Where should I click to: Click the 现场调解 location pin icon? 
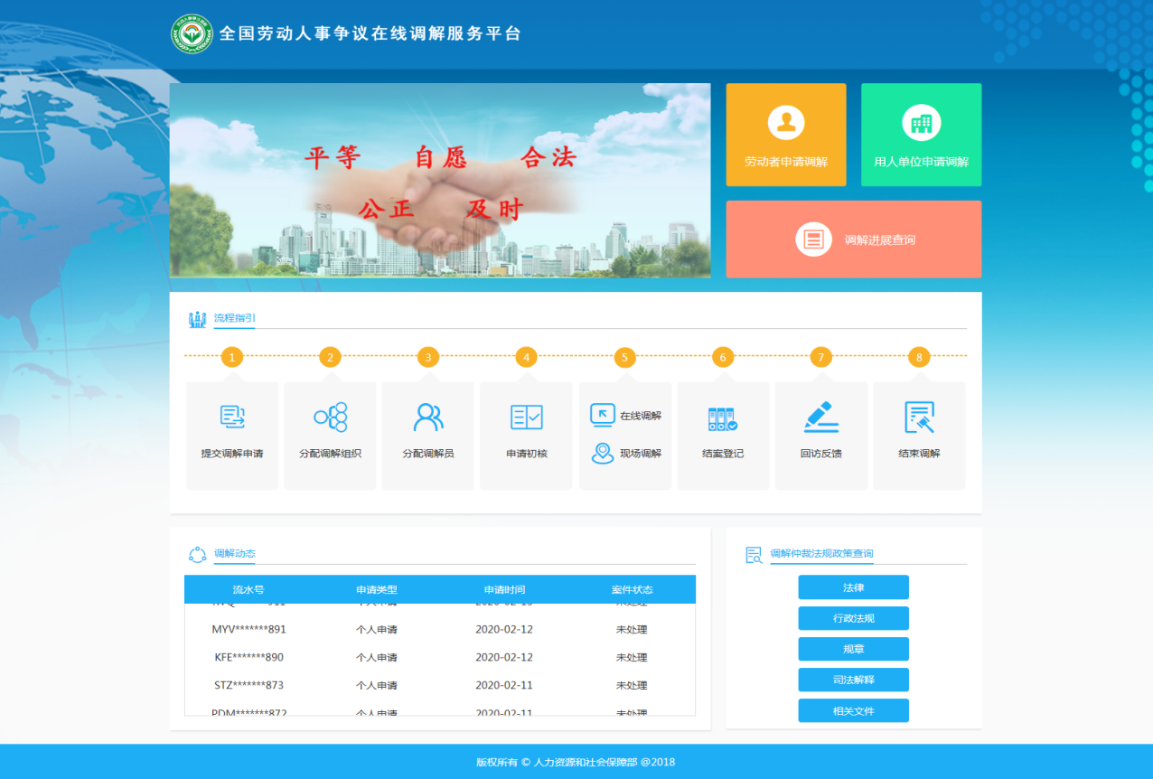[x=602, y=453]
